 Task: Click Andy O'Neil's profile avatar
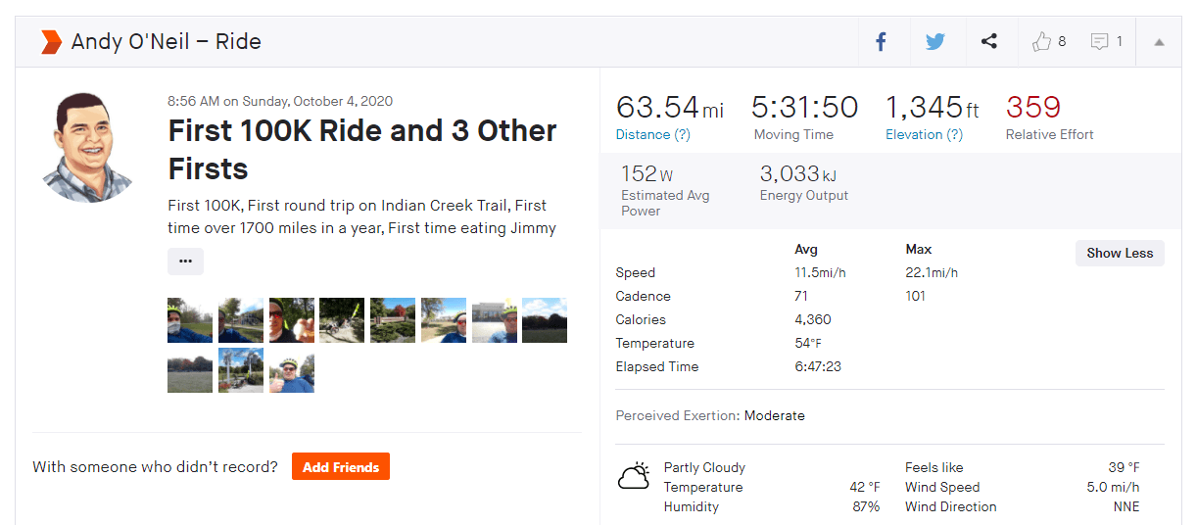pos(88,148)
